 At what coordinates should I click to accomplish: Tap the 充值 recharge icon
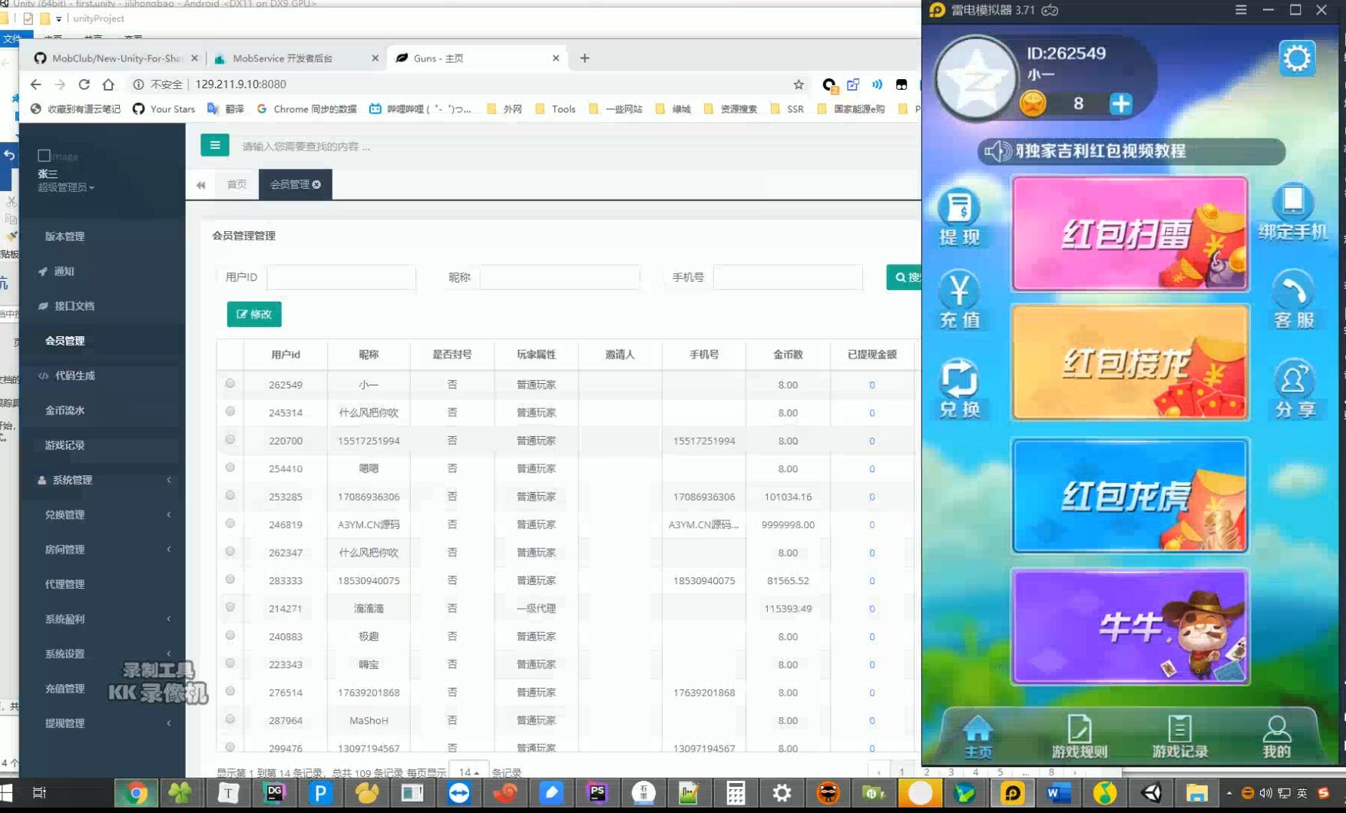959,299
